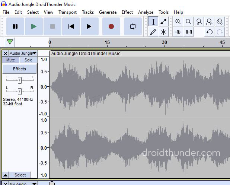This screenshot has width=230, height=185.
Task: Select the Selection (I-beam) tool
Action: 153,22
